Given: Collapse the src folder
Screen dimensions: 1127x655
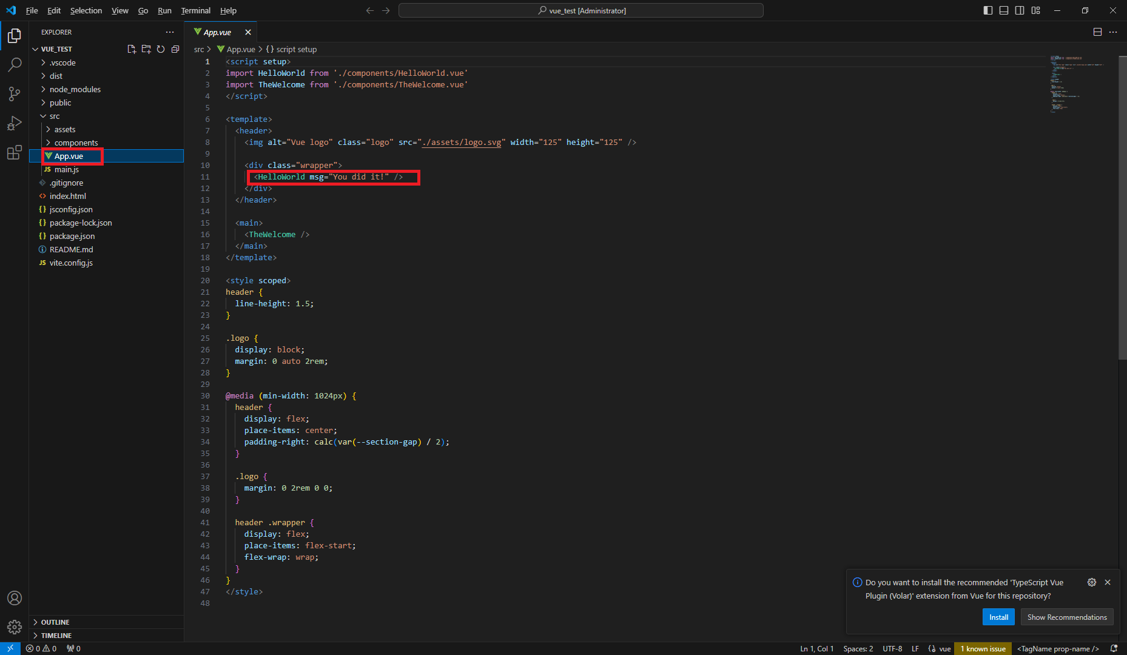Looking at the screenshot, I should pyautogui.click(x=55, y=116).
